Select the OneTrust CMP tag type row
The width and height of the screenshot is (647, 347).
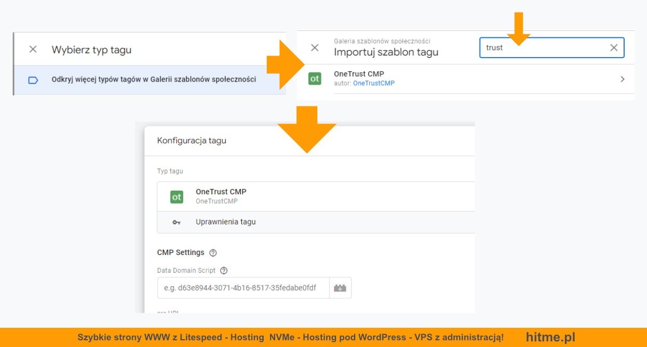(312, 196)
